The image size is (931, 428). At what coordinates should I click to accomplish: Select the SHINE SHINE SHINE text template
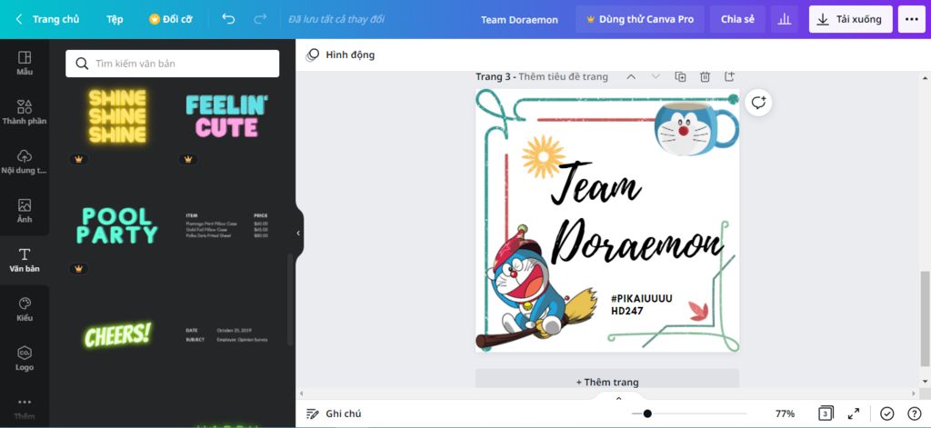pyautogui.click(x=117, y=116)
